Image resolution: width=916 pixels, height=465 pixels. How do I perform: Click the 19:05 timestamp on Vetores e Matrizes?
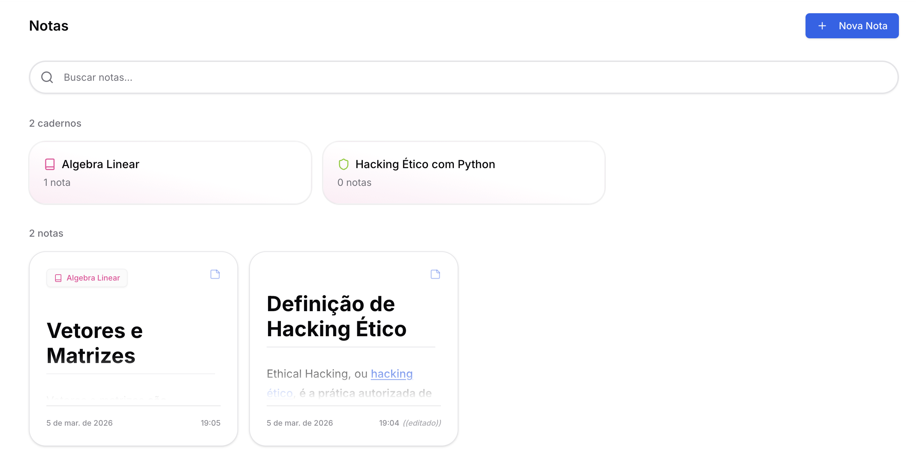pos(211,423)
